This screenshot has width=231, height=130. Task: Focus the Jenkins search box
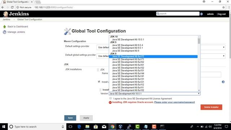(178, 14)
